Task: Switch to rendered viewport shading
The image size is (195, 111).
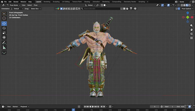Action: pos(190,5)
